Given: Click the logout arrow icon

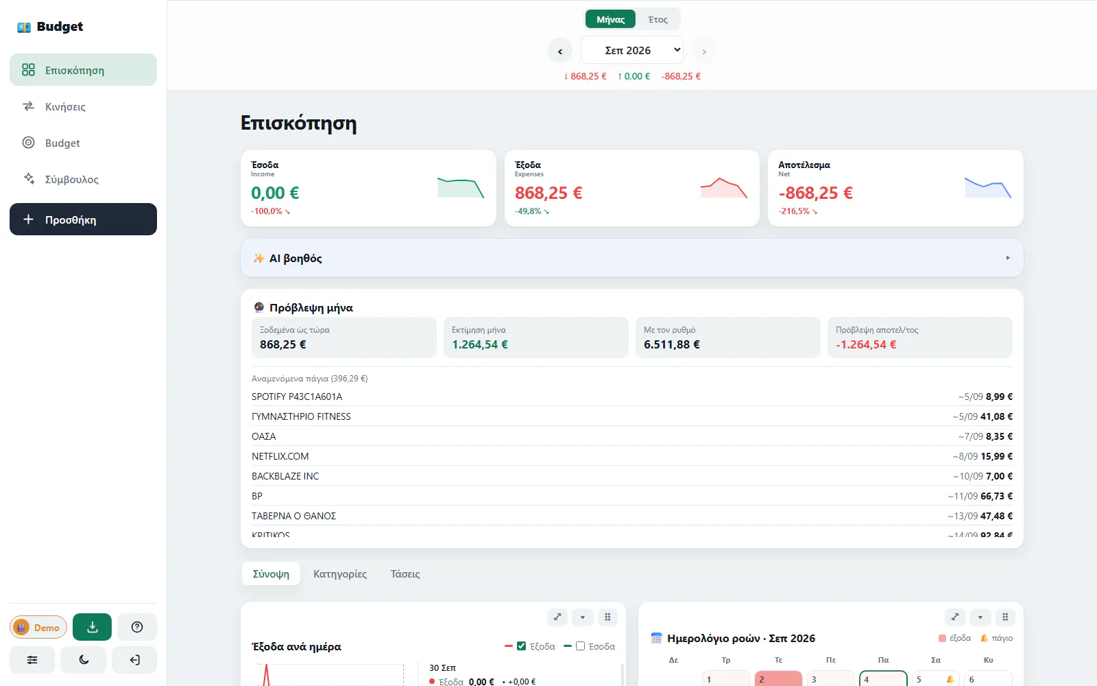Looking at the screenshot, I should [135, 660].
